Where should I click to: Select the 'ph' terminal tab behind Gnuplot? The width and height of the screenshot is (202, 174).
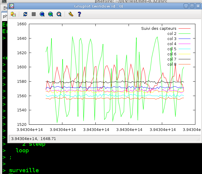(x=5, y=16)
